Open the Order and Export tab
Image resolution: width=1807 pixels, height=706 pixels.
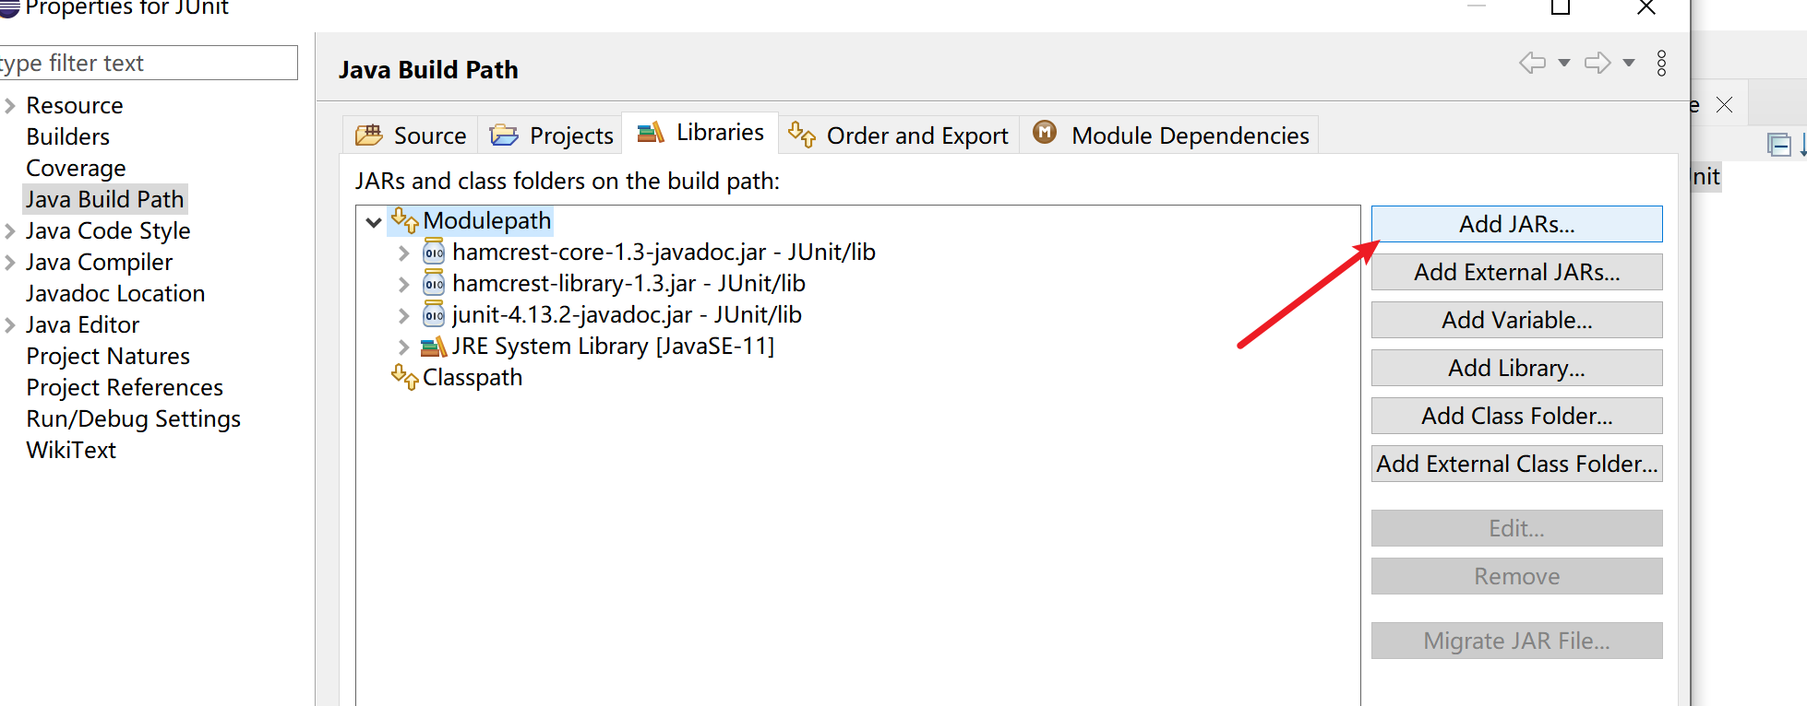[898, 135]
